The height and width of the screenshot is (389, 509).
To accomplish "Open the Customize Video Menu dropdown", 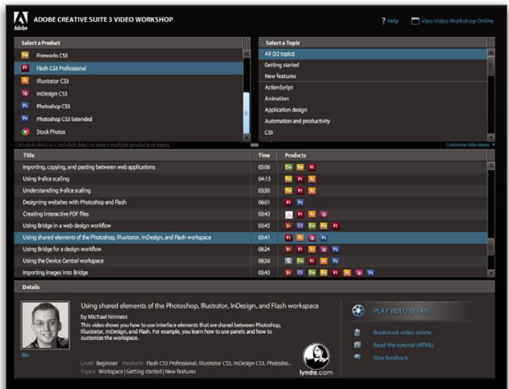I will (x=470, y=145).
